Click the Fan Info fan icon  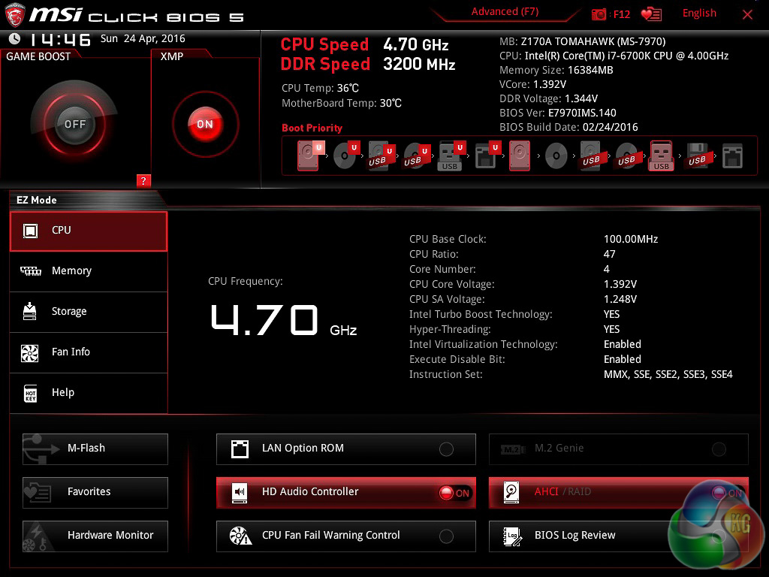(x=30, y=352)
